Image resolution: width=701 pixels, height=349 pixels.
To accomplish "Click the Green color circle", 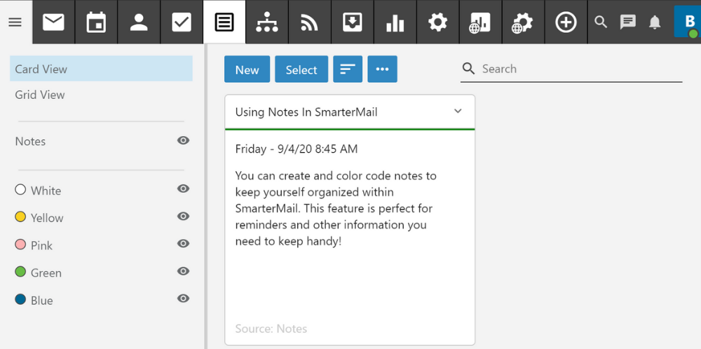I will pyautogui.click(x=20, y=272).
